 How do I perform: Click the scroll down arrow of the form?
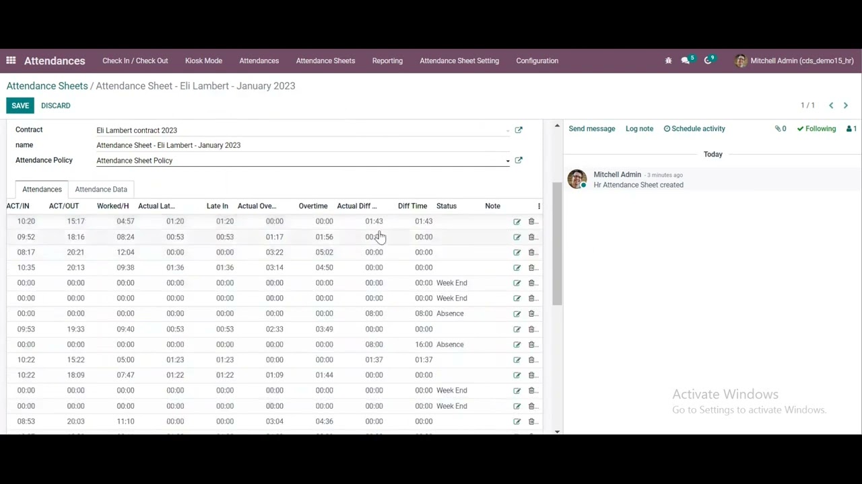557,431
